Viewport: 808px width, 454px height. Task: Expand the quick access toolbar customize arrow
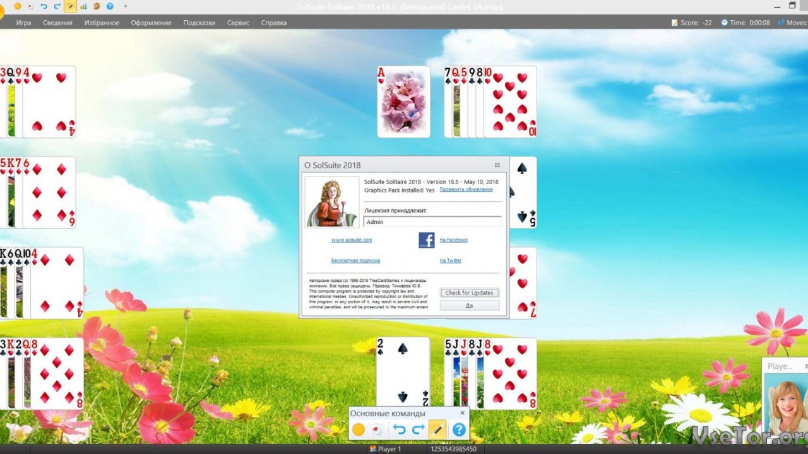tap(125, 6)
